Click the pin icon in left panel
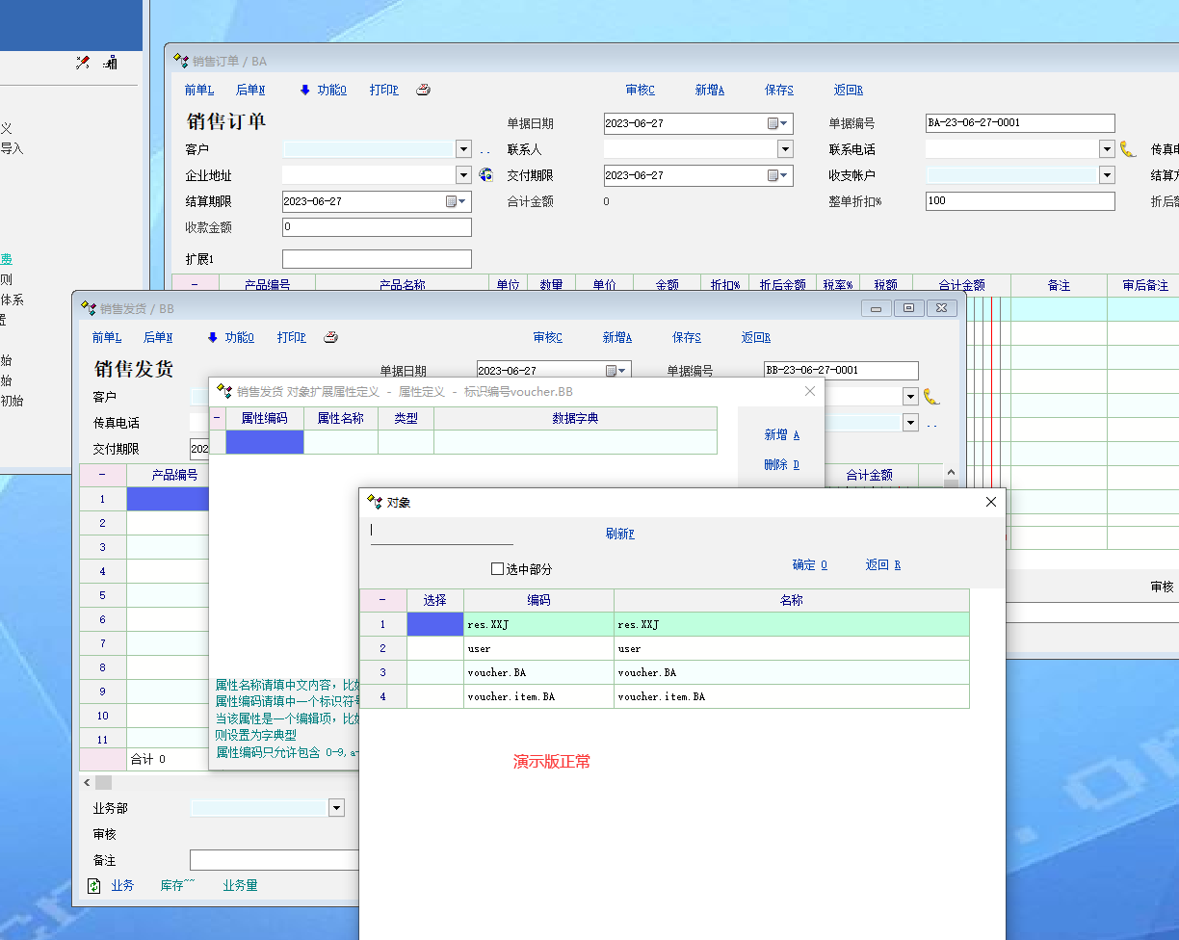The width and height of the screenshot is (1179, 940). point(83,63)
